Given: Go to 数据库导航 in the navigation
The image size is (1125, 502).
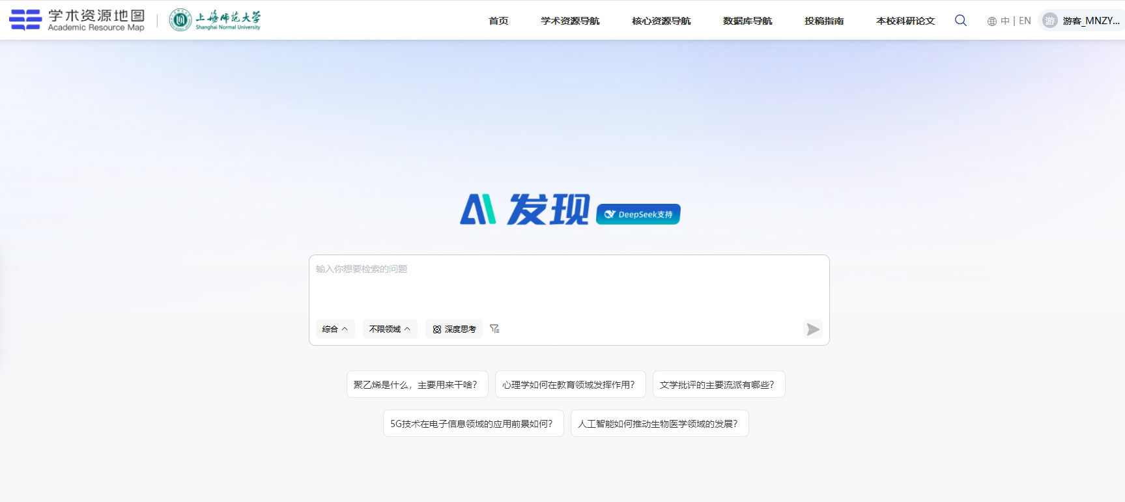Looking at the screenshot, I should click(x=747, y=21).
